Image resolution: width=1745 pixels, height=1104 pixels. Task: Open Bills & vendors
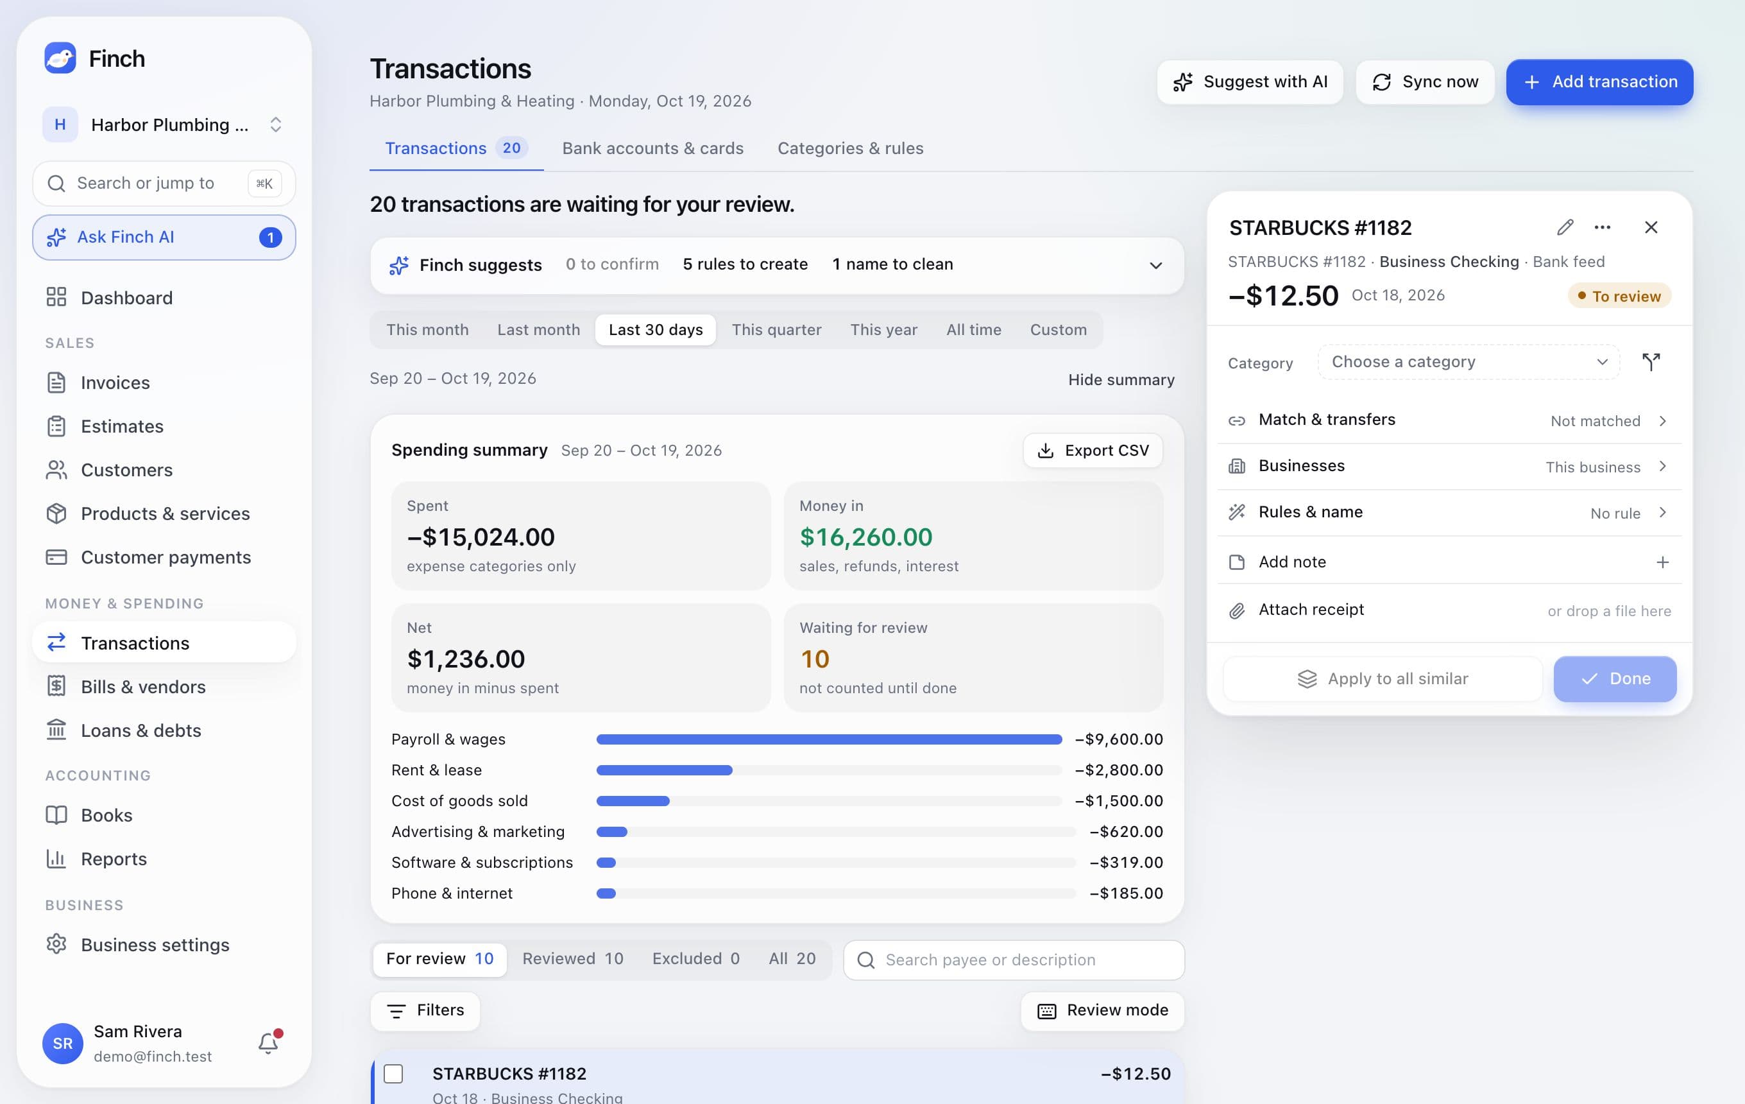(164, 686)
